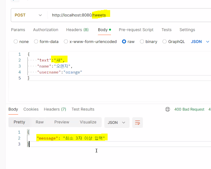The width and height of the screenshot is (211, 169).
Task: Choose the GraphQL radio option
Action: (165, 42)
